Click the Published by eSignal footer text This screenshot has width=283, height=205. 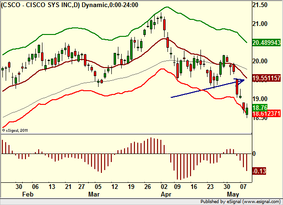[241, 202]
